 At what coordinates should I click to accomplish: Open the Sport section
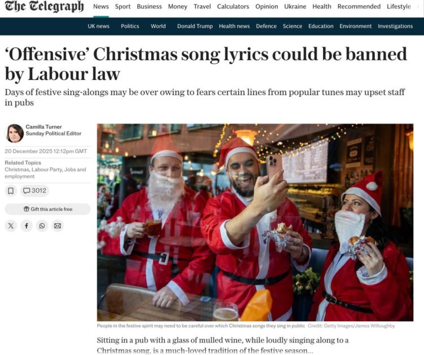pos(123,6)
